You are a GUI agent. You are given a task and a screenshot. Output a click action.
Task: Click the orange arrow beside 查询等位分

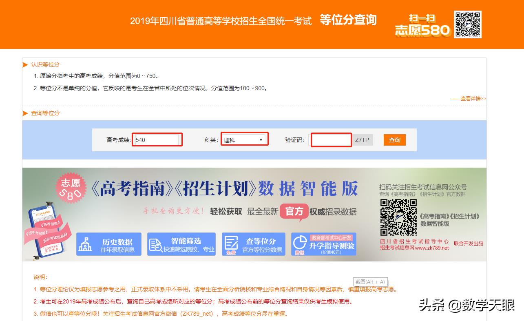(x=25, y=113)
